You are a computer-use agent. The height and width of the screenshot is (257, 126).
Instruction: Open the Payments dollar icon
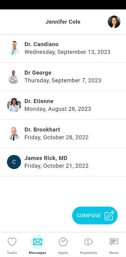89,242
